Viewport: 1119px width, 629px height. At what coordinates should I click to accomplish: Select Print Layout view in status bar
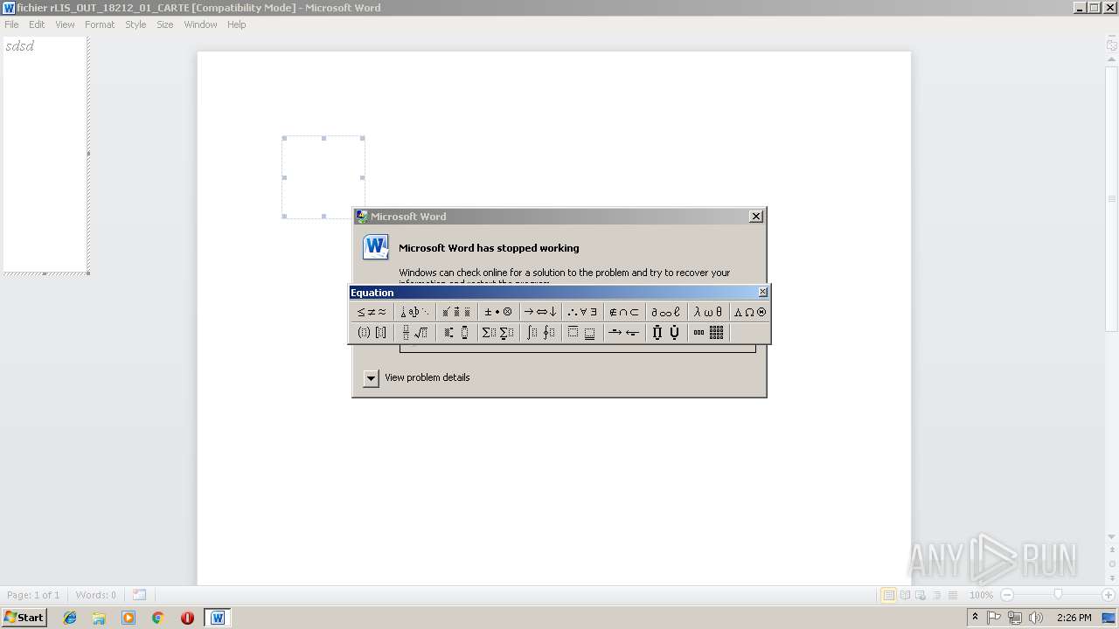click(888, 595)
